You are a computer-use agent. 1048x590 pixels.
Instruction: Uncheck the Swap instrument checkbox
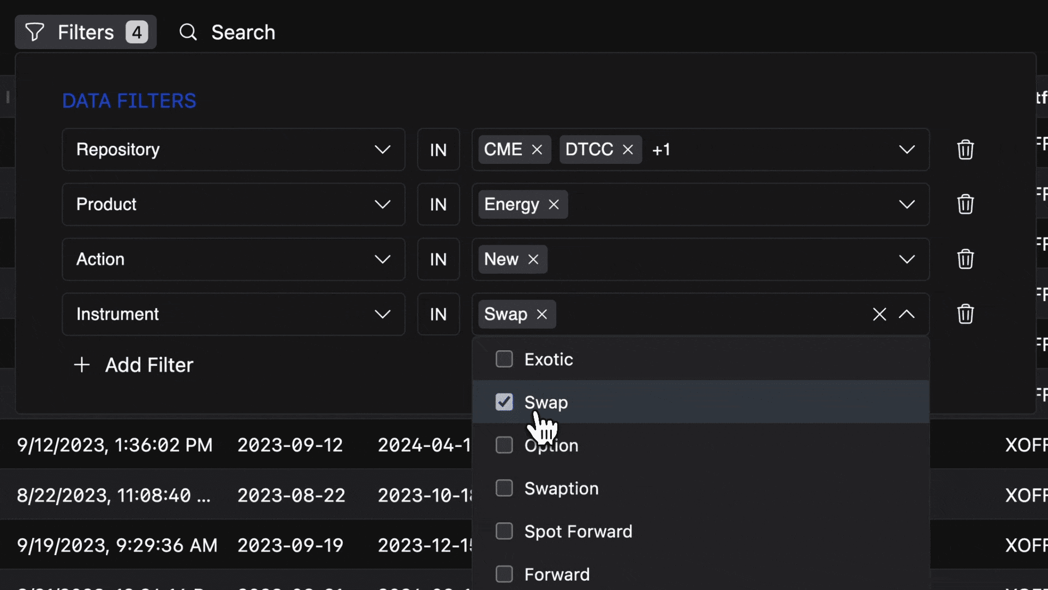[504, 402]
